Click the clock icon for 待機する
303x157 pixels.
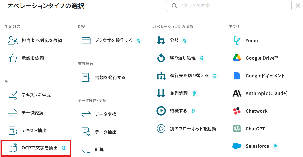(x=161, y=111)
